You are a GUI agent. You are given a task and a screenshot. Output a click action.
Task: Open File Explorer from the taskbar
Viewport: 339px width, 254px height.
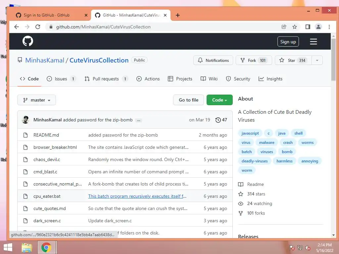[27, 247]
